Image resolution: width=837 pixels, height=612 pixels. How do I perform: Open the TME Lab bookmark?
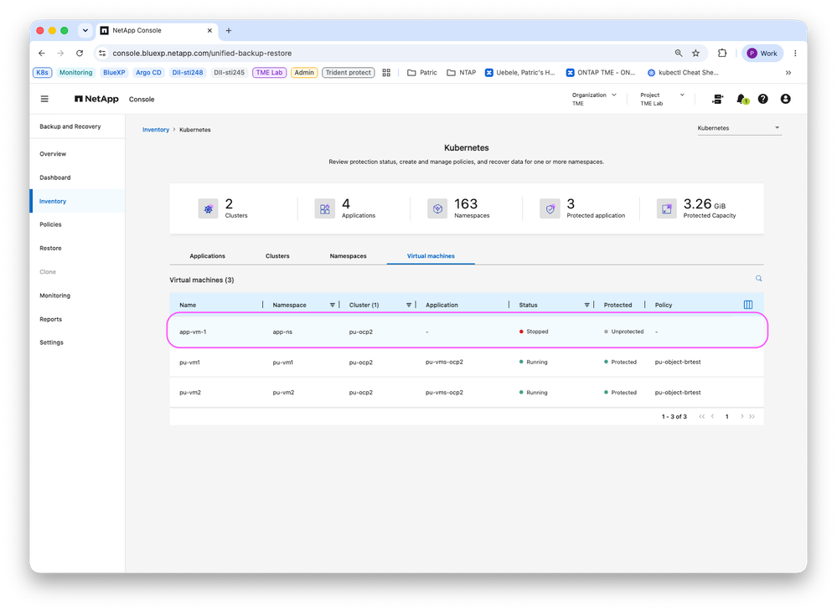tap(269, 73)
